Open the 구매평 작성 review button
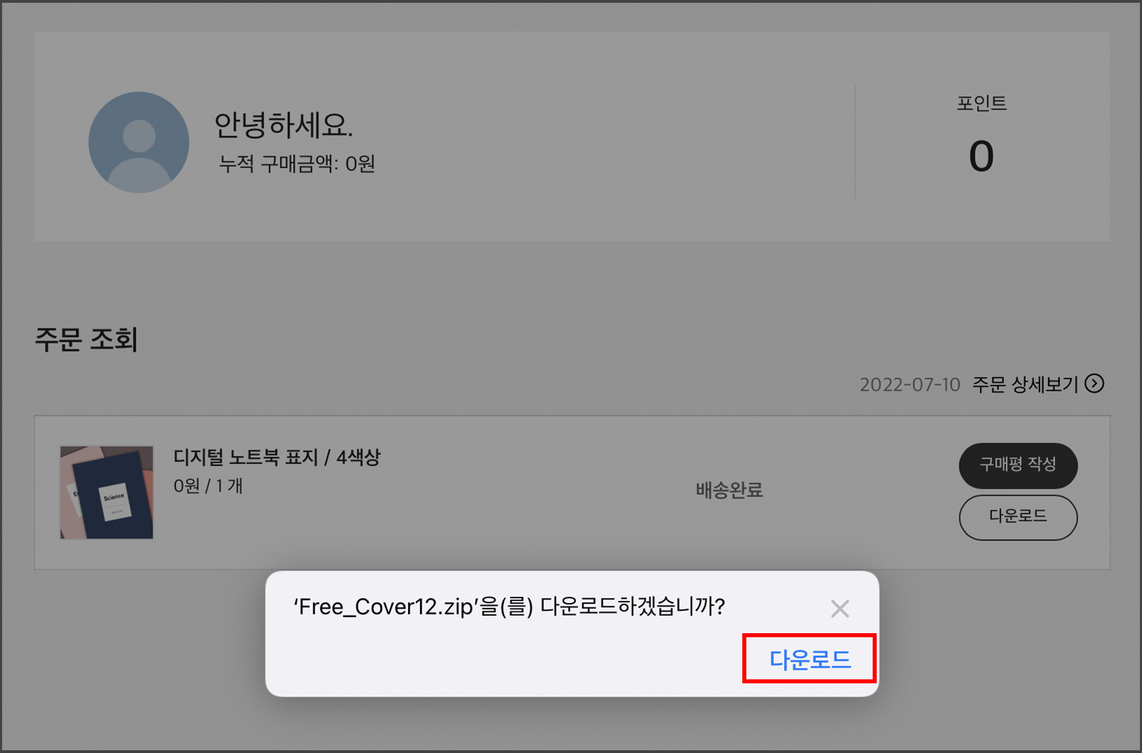Screen dimensions: 1142x753 pyautogui.click(x=1018, y=465)
